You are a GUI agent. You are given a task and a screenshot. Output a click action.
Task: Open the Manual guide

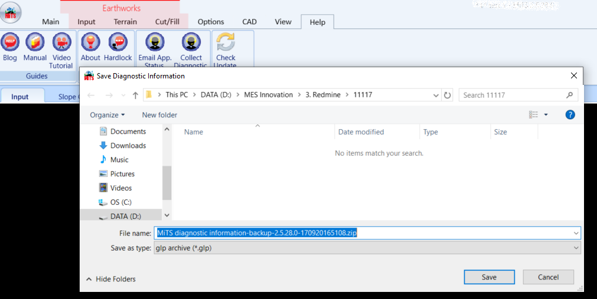pyautogui.click(x=35, y=47)
